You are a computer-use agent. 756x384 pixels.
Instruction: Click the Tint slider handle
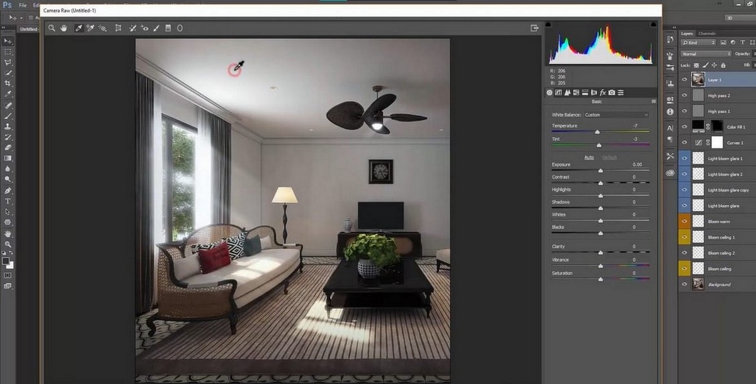coord(599,145)
